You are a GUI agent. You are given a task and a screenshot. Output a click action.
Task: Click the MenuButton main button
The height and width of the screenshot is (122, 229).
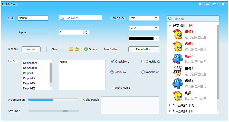pos(142,49)
